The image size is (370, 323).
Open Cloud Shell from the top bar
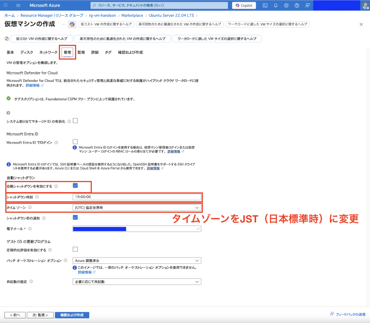(265, 5)
